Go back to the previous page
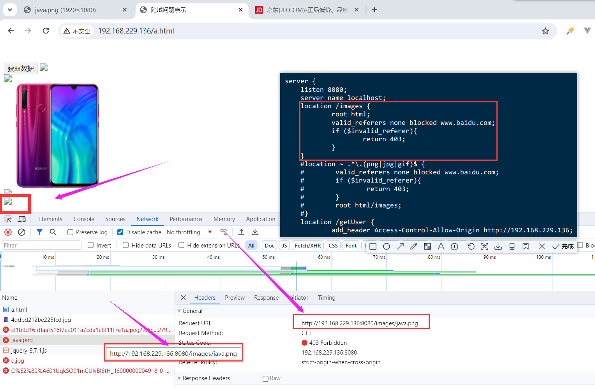The height and width of the screenshot is (388, 595). (11, 31)
